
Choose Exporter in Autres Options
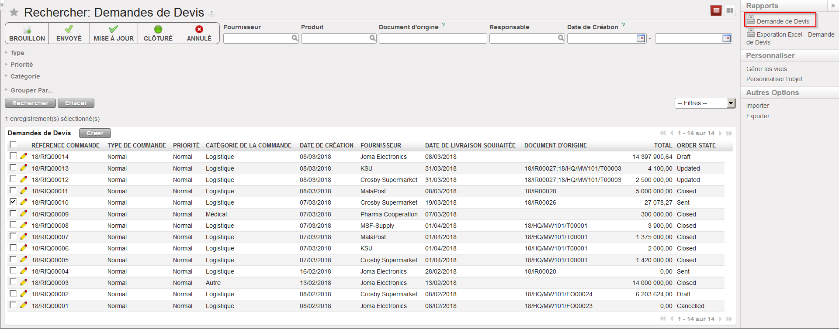[x=757, y=116]
